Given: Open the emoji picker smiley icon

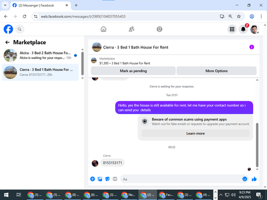Looking at the screenshot, I should pos(245,179).
